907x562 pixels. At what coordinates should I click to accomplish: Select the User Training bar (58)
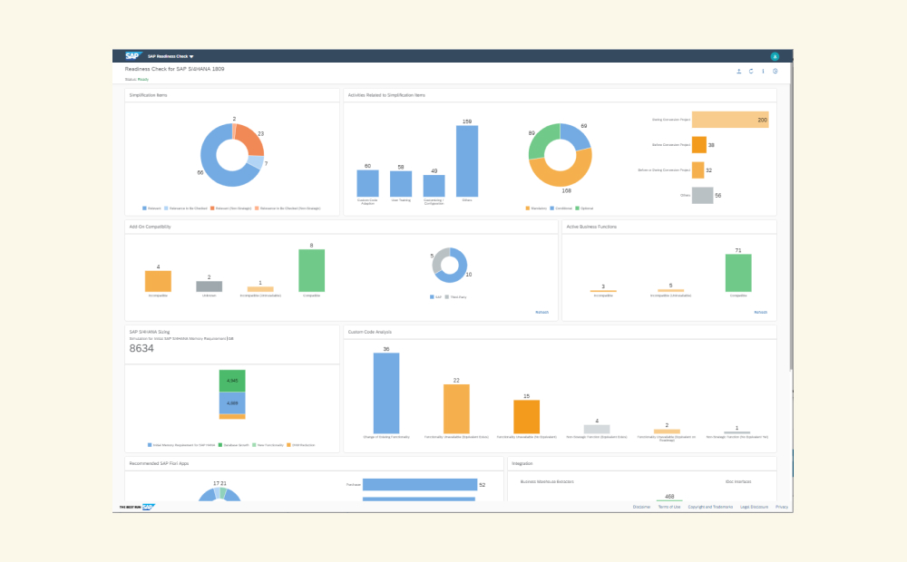click(401, 184)
